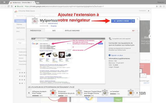Show previous related extensions with left chevron
The width and height of the screenshot is (166, 103).
tap(29, 93)
